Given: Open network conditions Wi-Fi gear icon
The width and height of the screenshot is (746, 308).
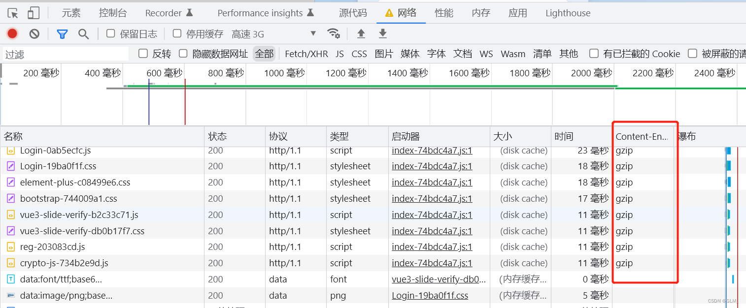Looking at the screenshot, I should [334, 33].
